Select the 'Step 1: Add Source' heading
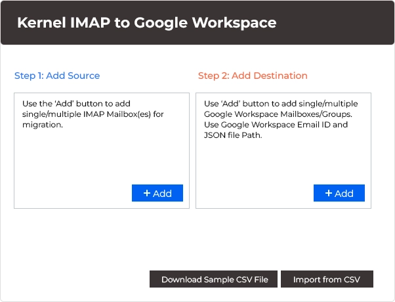The image size is (395, 302). 57,75
